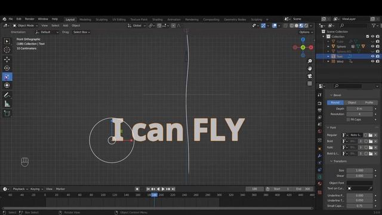Open Bold font file folder icon
The width and height of the screenshot is (382, 215).
coord(370,142)
